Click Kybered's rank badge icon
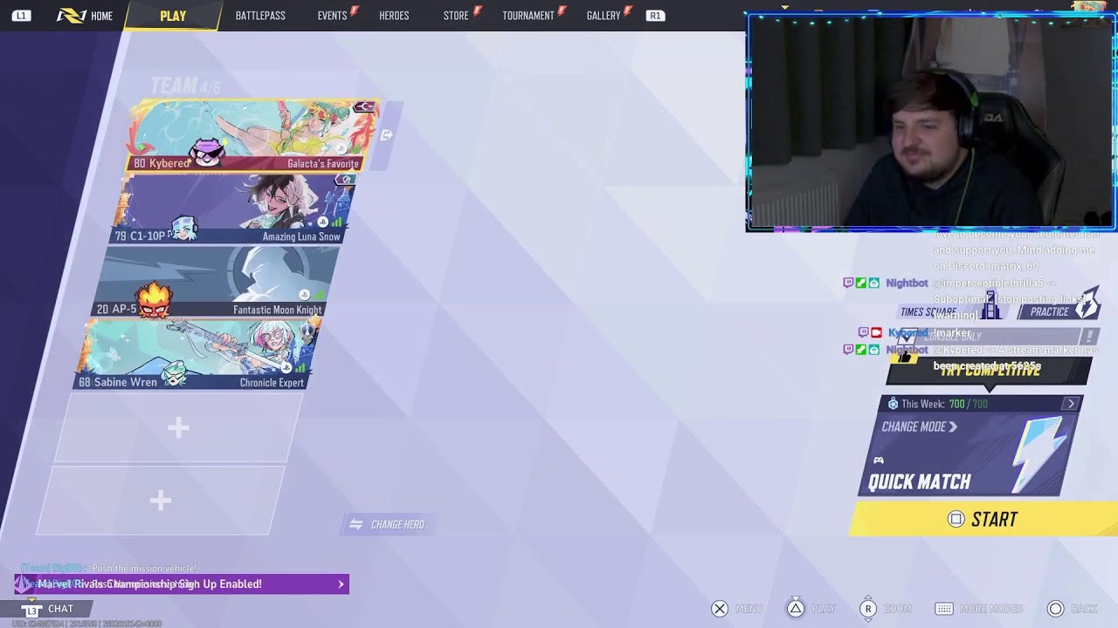The height and width of the screenshot is (628, 1118). pos(364,107)
